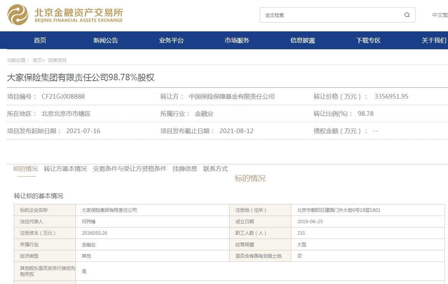Click transfer price value 3356951.95

[x=391, y=97]
